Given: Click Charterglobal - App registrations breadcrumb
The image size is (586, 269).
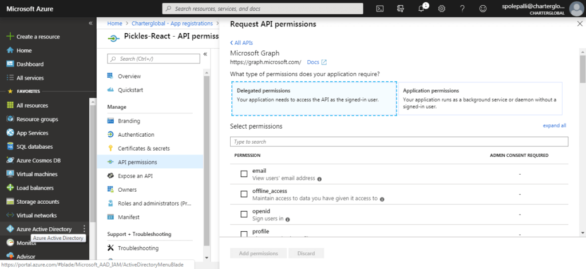Looking at the screenshot, I should pos(172,23).
